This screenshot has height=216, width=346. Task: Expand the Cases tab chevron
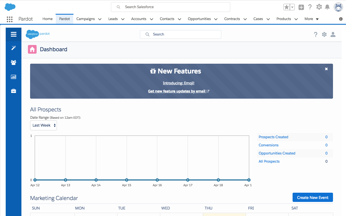[x=268, y=19]
